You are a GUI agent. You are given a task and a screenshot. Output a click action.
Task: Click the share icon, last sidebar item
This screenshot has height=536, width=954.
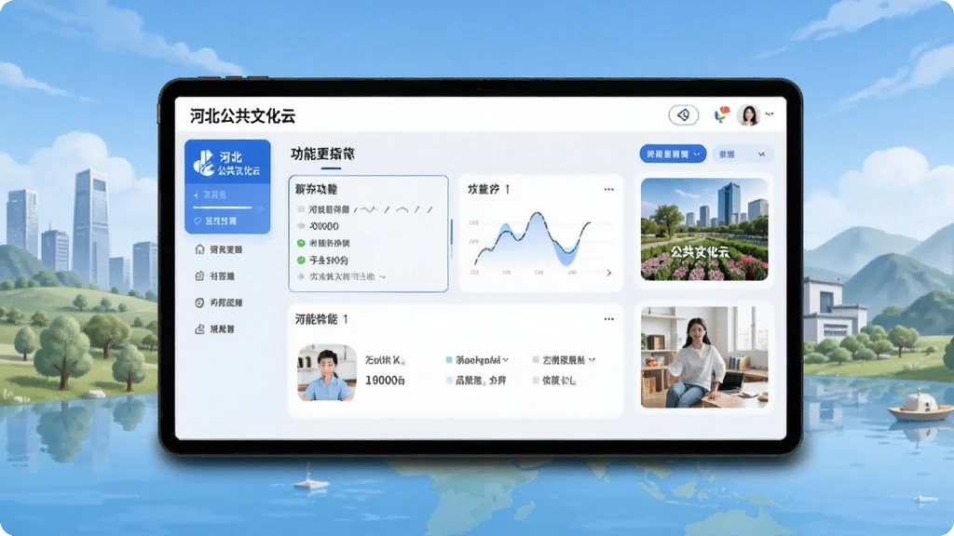click(x=199, y=328)
